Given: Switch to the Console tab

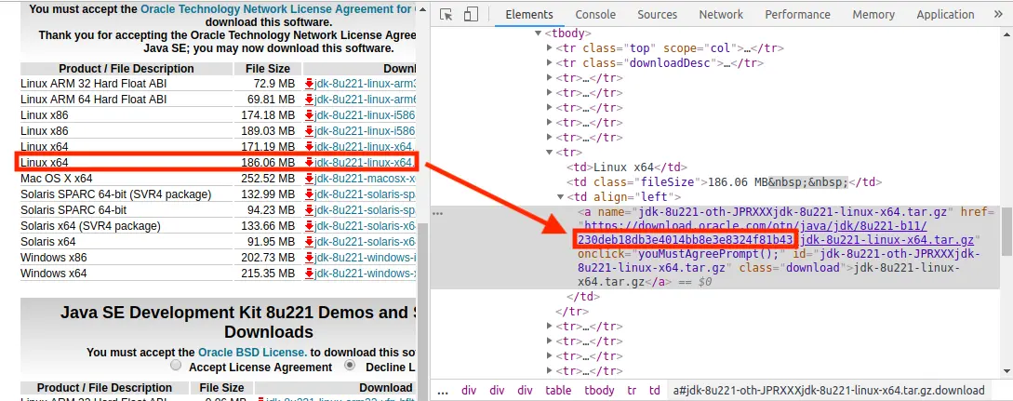Looking at the screenshot, I should click(x=595, y=14).
